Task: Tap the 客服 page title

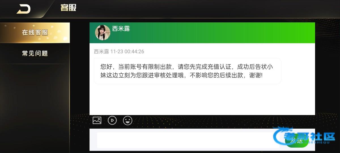Action: coord(68,8)
